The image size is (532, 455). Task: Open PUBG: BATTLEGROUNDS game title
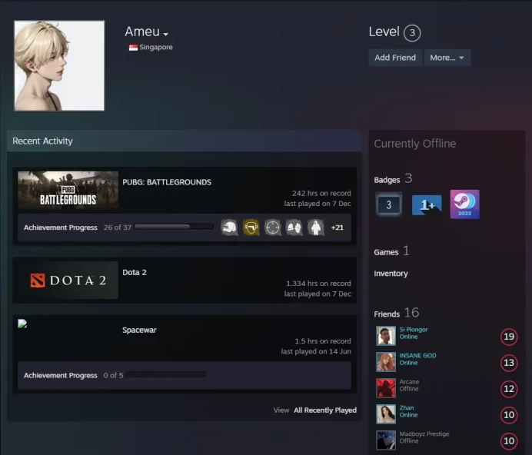point(167,182)
